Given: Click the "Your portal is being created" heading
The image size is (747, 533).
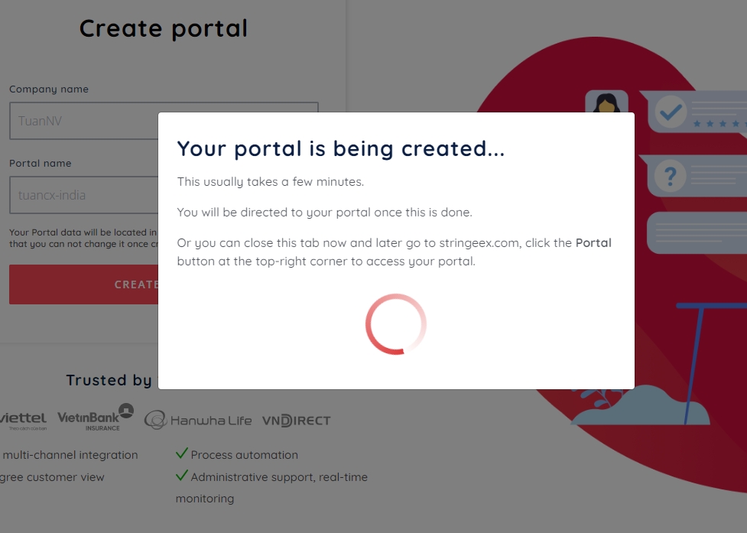Looking at the screenshot, I should [341, 148].
